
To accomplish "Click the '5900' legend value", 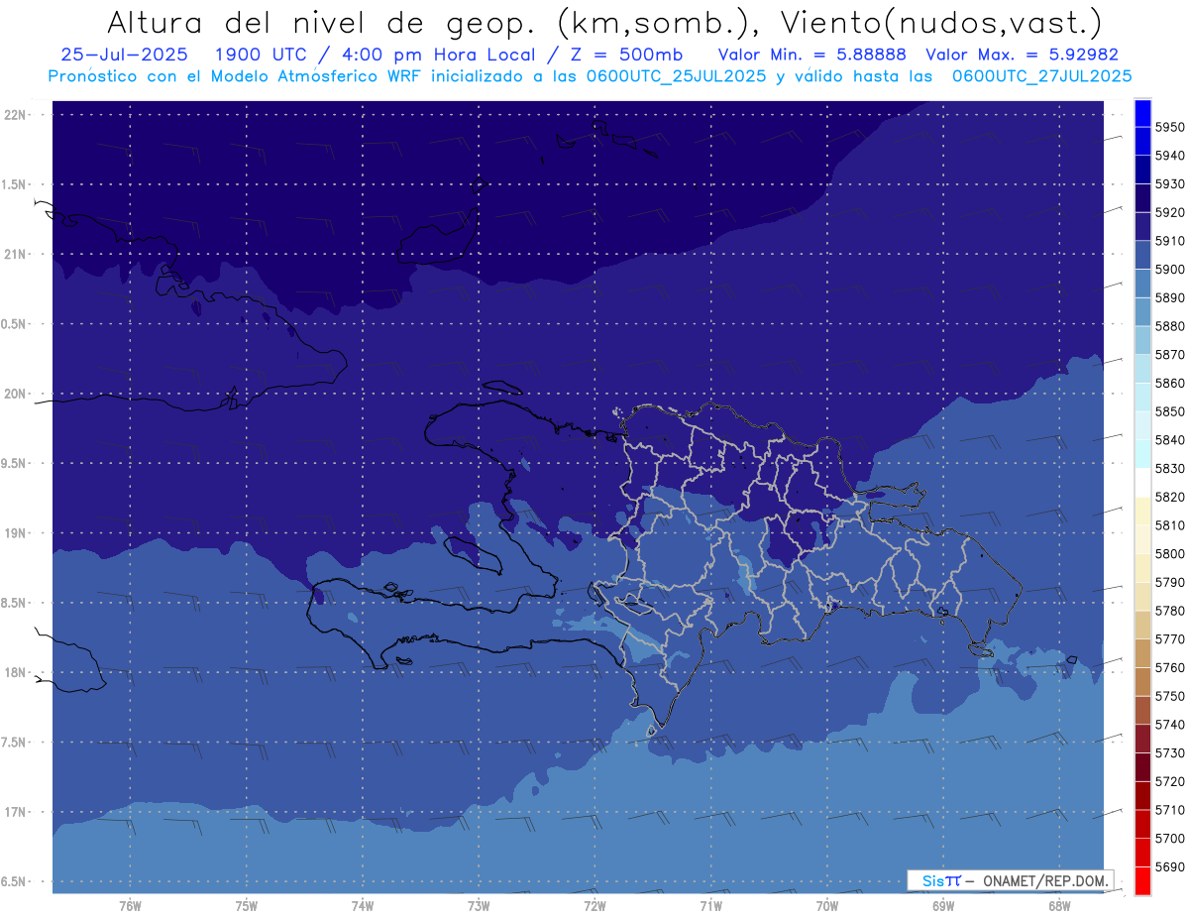I will point(1169,269).
